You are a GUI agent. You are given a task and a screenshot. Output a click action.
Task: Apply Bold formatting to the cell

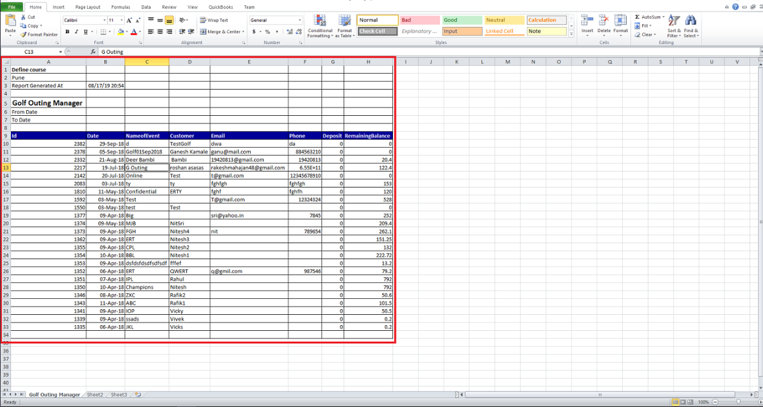pos(67,31)
